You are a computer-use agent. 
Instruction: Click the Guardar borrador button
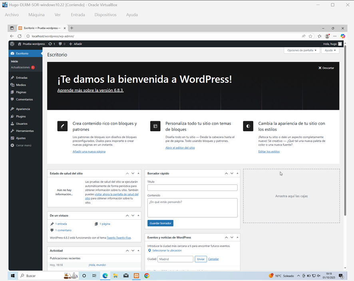(160, 223)
